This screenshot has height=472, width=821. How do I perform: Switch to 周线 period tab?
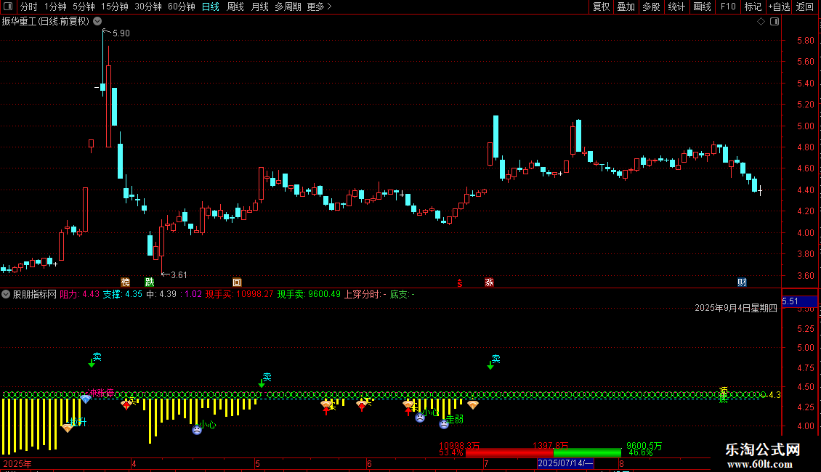tap(235, 7)
